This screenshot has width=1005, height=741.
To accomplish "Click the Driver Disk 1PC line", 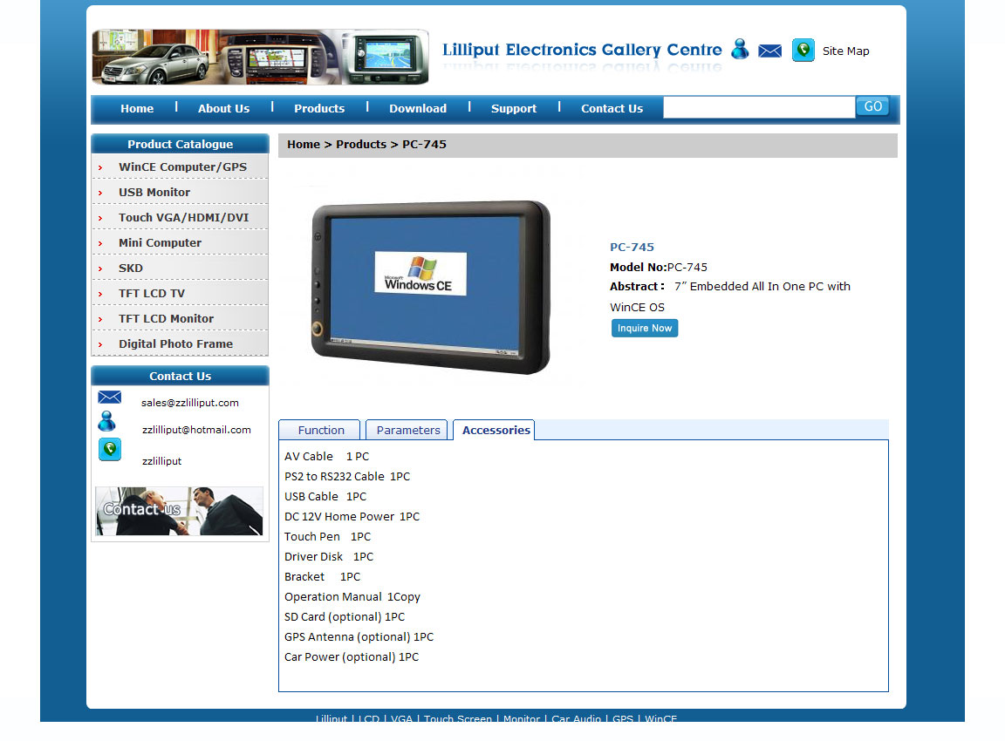I will [x=329, y=556].
